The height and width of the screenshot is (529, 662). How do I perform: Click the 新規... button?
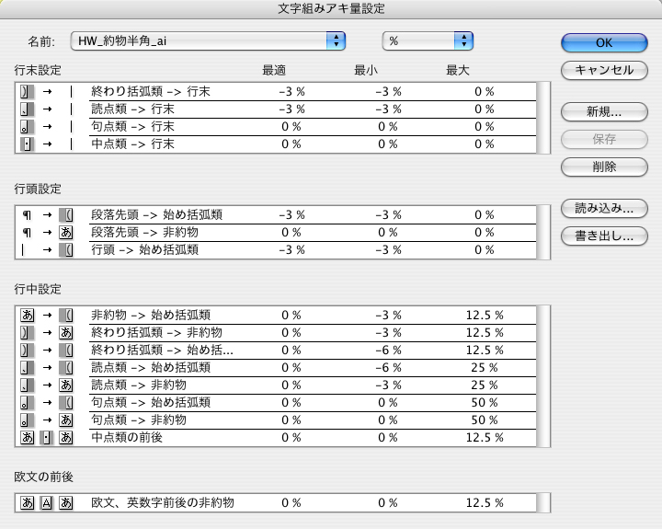point(603,112)
